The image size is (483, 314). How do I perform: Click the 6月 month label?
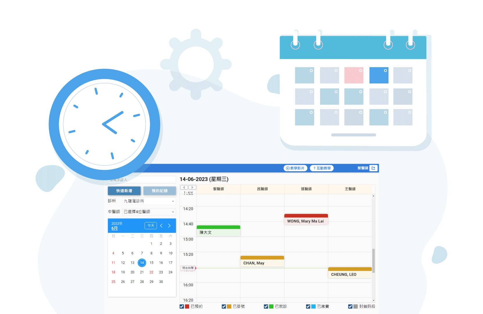click(115, 228)
